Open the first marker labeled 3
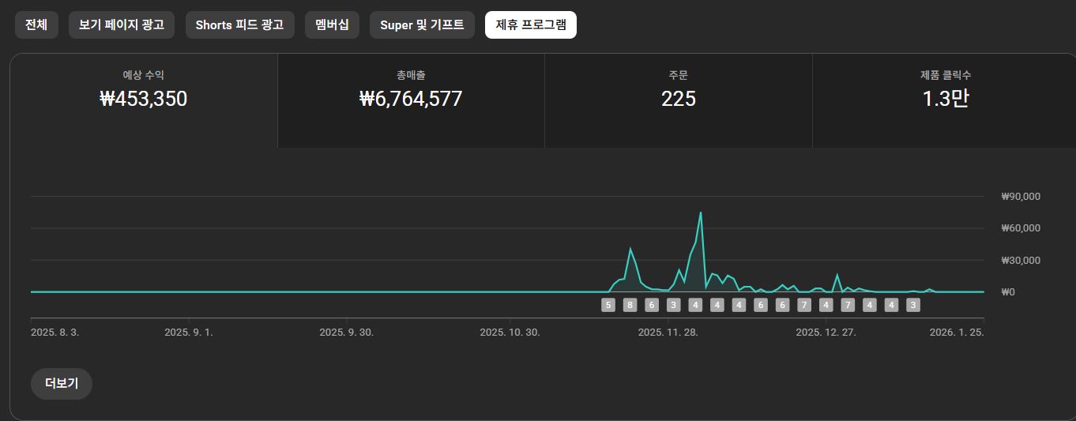 [x=673, y=305]
